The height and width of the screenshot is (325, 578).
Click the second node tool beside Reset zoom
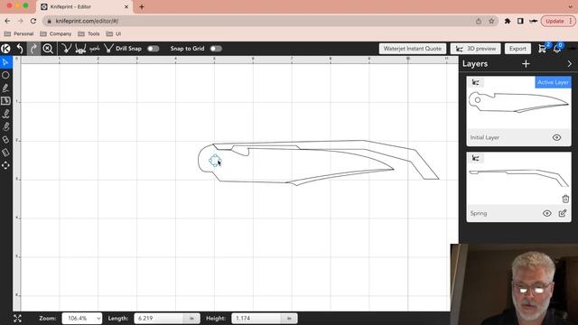pyautogui.click(x=80, y=49)
